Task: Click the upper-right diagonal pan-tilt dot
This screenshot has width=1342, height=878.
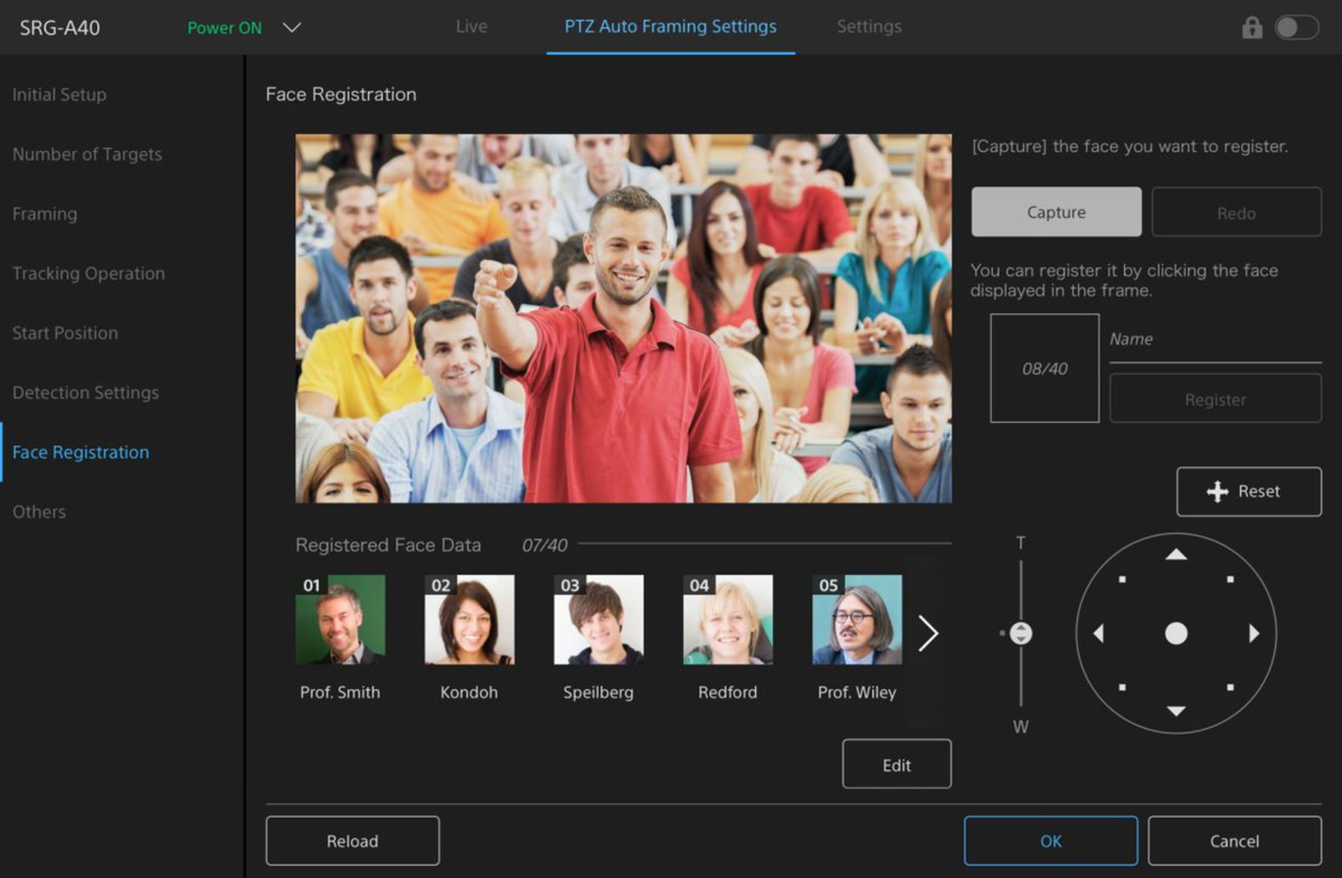Action: click(x=1230, y=580)
